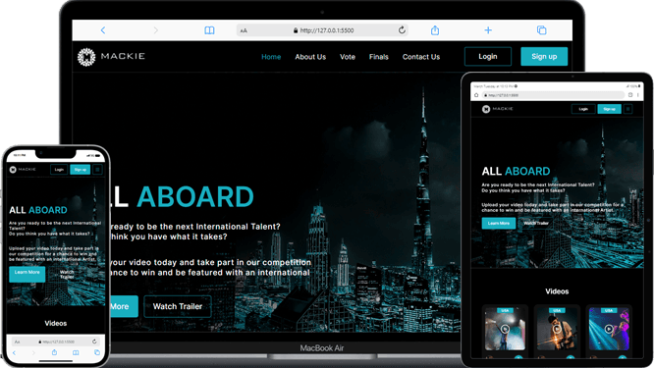Focus the MacBook browser address bar
The width and height of the screenshot is (654, 368).
tap(322, 30)
